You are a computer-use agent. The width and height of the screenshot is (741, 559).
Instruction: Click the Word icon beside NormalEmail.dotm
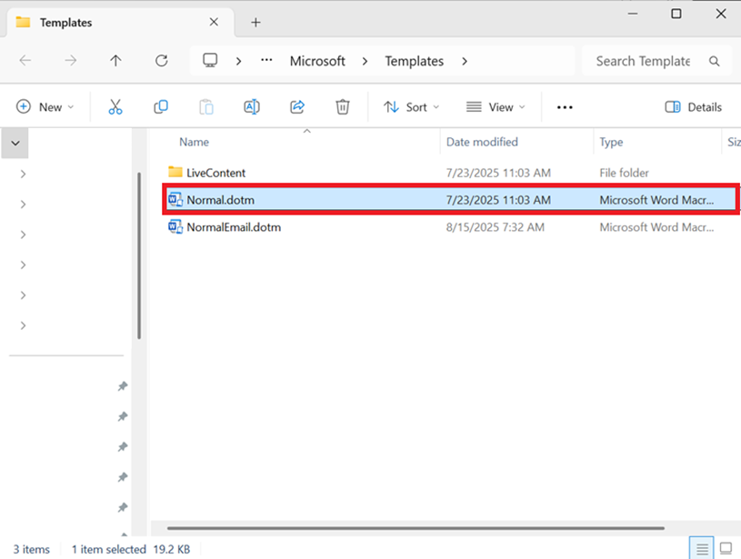coord(175,227)
